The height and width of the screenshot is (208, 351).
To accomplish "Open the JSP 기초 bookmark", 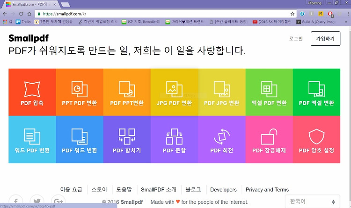I will [141, 22].
